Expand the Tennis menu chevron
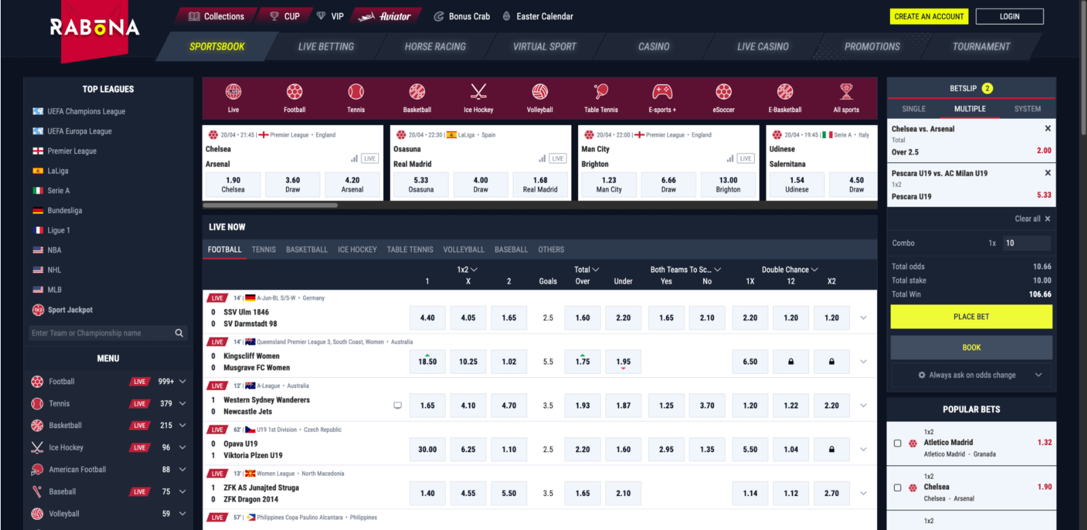This screenshot has width=1087, height=530. pyautogui.click(x=183, y=404)
